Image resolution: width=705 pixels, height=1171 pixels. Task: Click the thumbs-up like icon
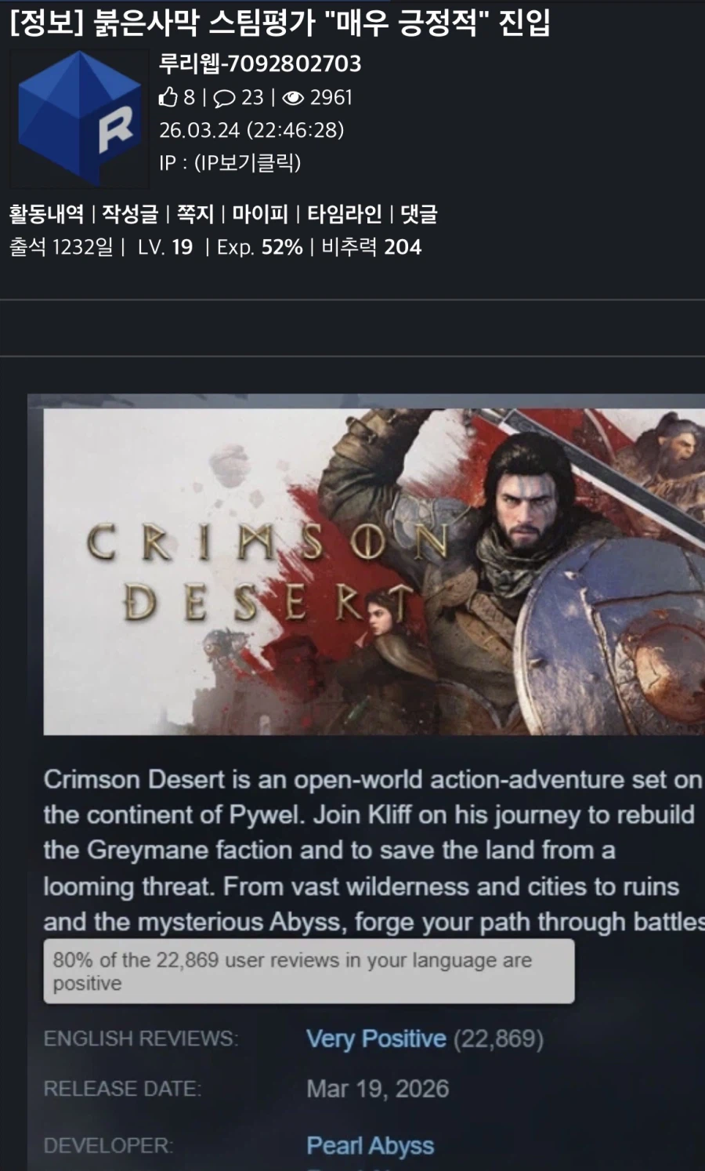tap(168, 97)
